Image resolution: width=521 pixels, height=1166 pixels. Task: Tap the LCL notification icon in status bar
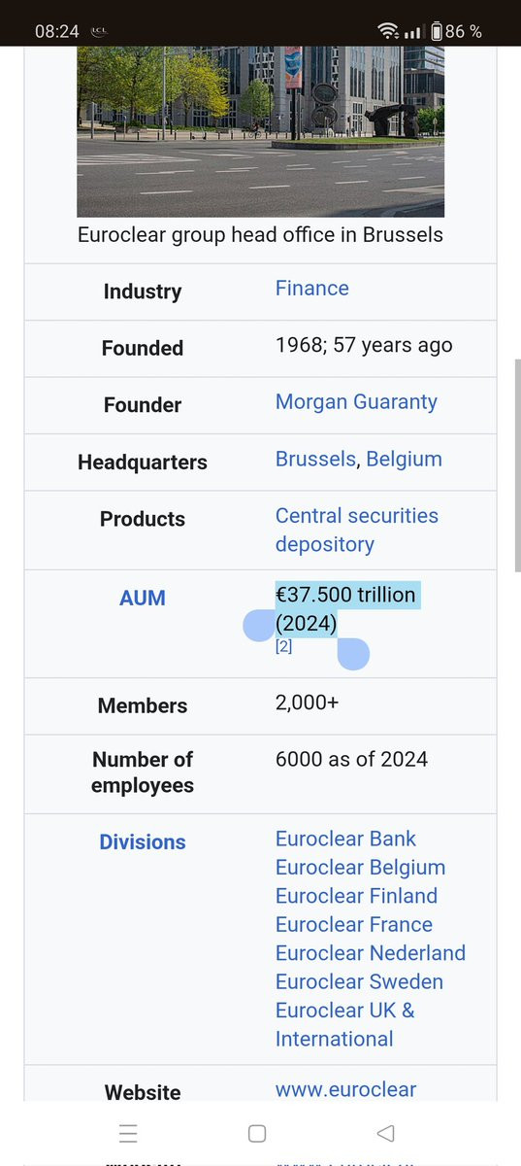click(99, 31)
